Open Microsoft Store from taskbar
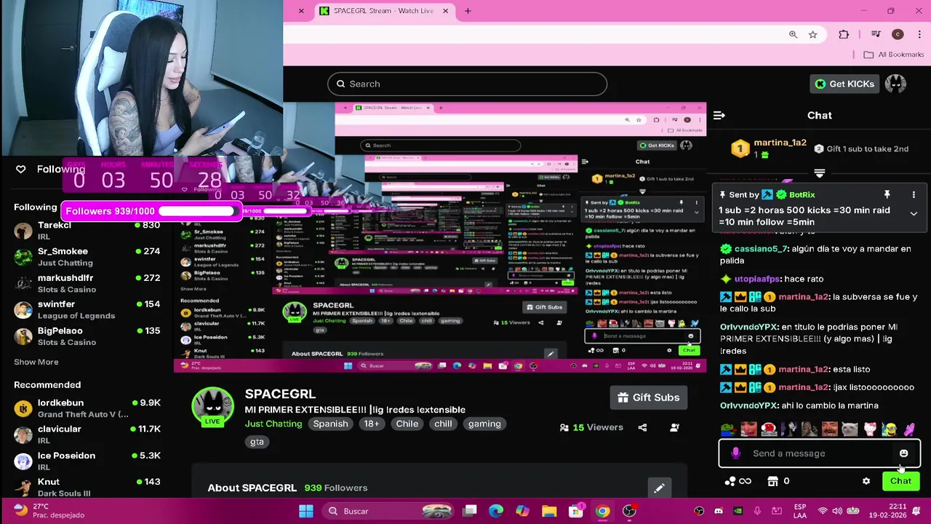This screenshot has height=524, width=931. [x=575, y=511]
